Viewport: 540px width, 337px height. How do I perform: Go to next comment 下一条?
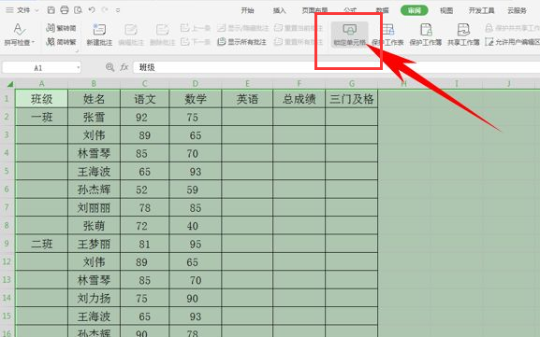point(196,42)
